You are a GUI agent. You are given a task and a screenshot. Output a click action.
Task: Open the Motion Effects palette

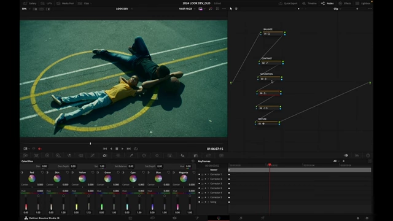(x=80, y=155)
